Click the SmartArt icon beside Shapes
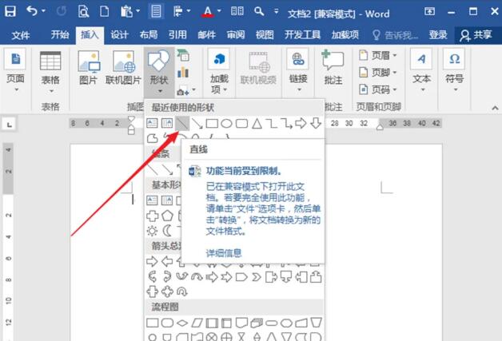This screenshot has width=502, height=341. pos(183,55)
